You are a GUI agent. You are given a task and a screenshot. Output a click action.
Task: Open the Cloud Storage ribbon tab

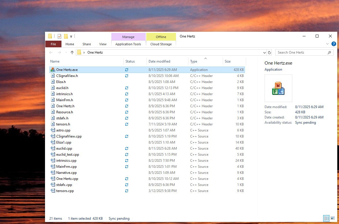[161, 44]
